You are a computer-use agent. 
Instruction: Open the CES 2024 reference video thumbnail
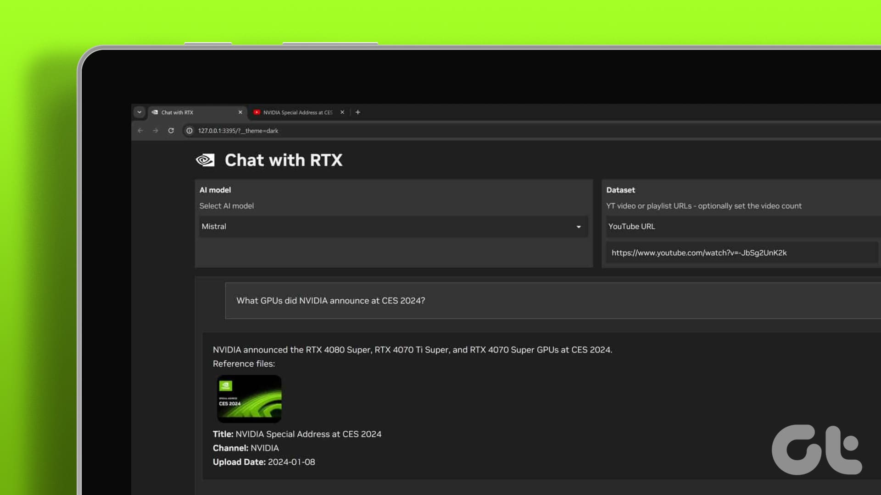point(249,399)
